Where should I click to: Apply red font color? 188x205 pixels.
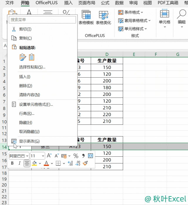click(x=46, y=163)
